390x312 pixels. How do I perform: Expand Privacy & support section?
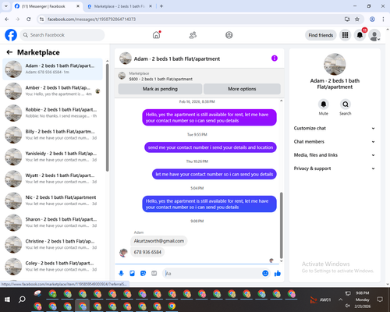[335, 168]
